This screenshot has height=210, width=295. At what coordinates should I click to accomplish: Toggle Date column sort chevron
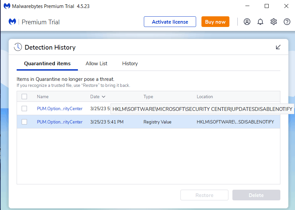pyautogui.click(x=104, y=97)
